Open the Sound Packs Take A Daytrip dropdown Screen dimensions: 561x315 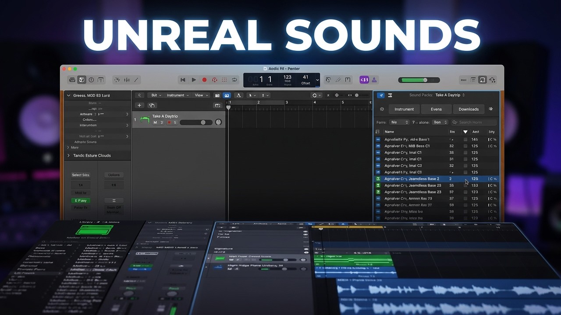point(450,95)
